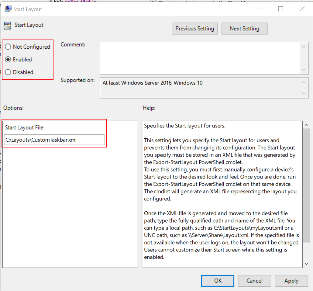
Task: Select the Enabled radio button
Action: 8,60
